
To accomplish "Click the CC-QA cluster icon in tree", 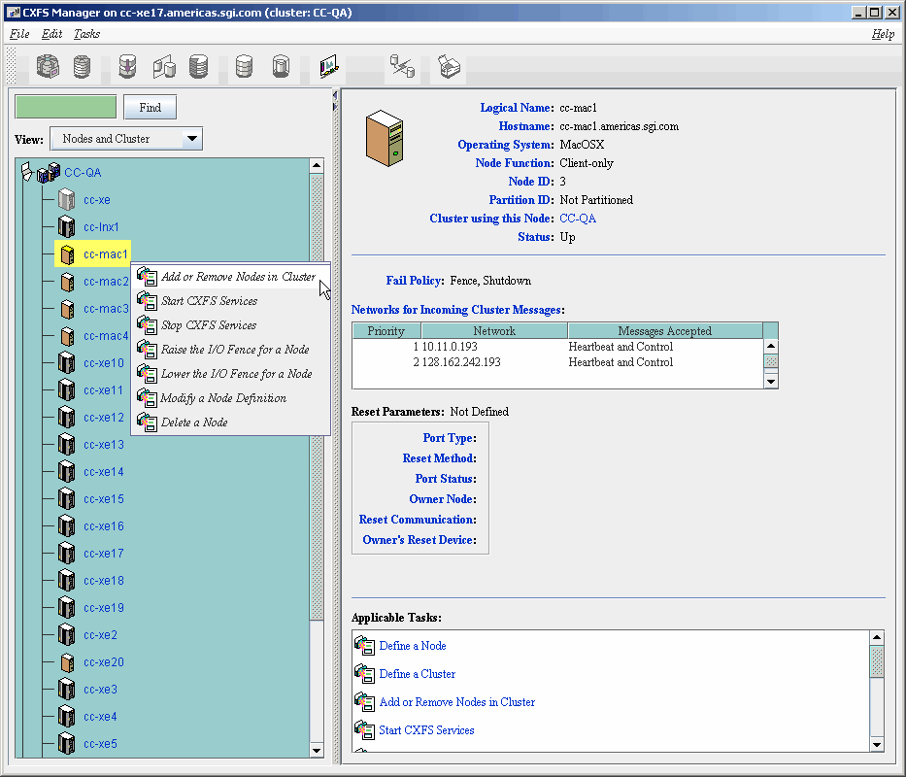I will coord(48,173).
